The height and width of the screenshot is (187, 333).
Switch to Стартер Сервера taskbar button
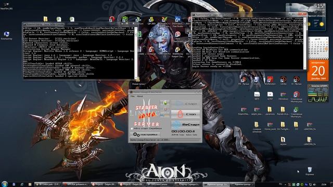click(188, 184)
